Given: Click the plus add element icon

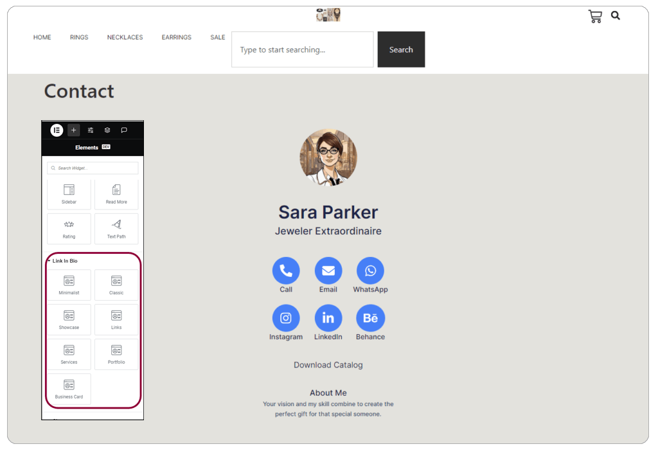Looking at the screenshot, I should tap(74, 130).
